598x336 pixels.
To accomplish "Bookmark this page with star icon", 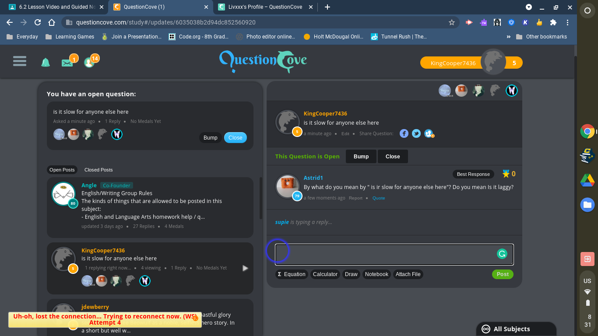I will 452,22.
